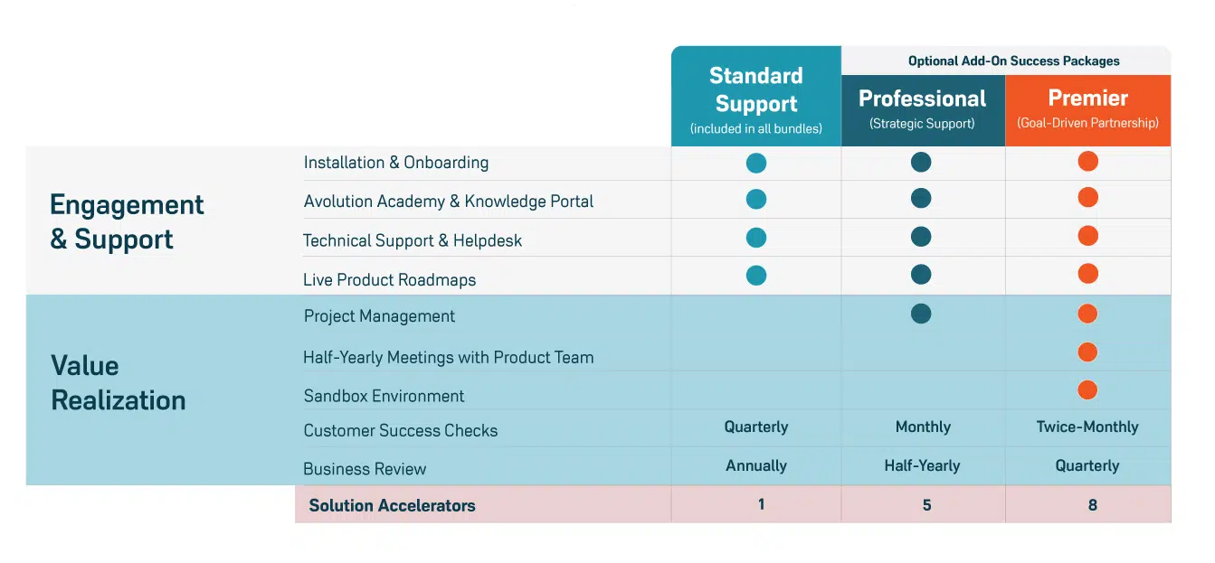This screenshot has height=563, width=1215.
Task: Click Professional dot for Project Management
Action: pos(921,314)
